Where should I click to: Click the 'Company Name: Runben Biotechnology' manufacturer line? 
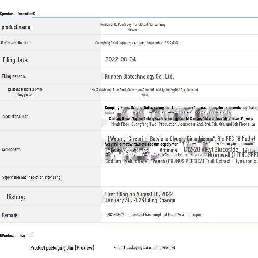point(181,108)
